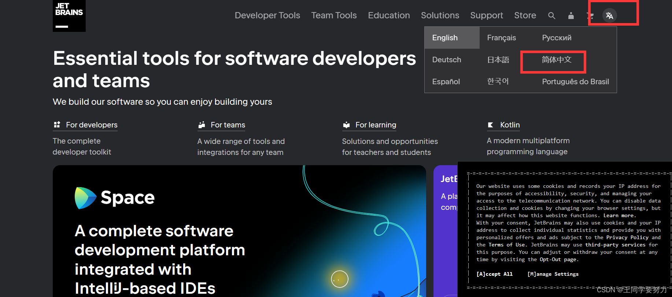Open the Education menu
This screenshot has height=297, width=672.
click(389, 15)
